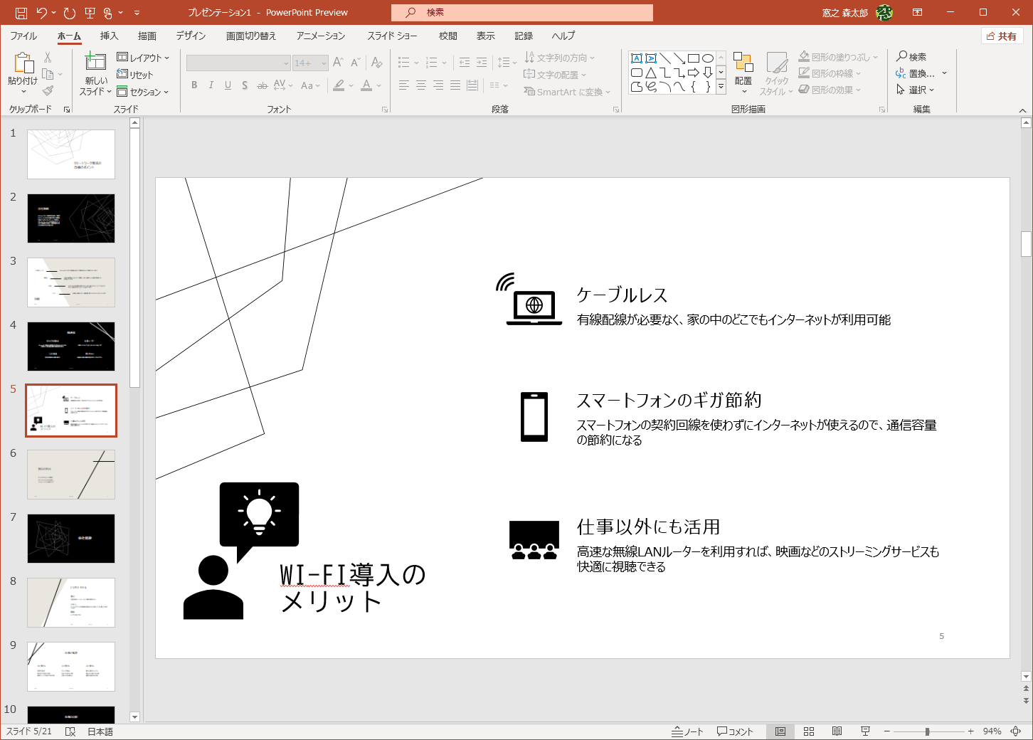This screenshot has width=1033, height=740.
Task: Open Quick Styles (クイックスタイル) icon
Action: (x=776, y=71)
